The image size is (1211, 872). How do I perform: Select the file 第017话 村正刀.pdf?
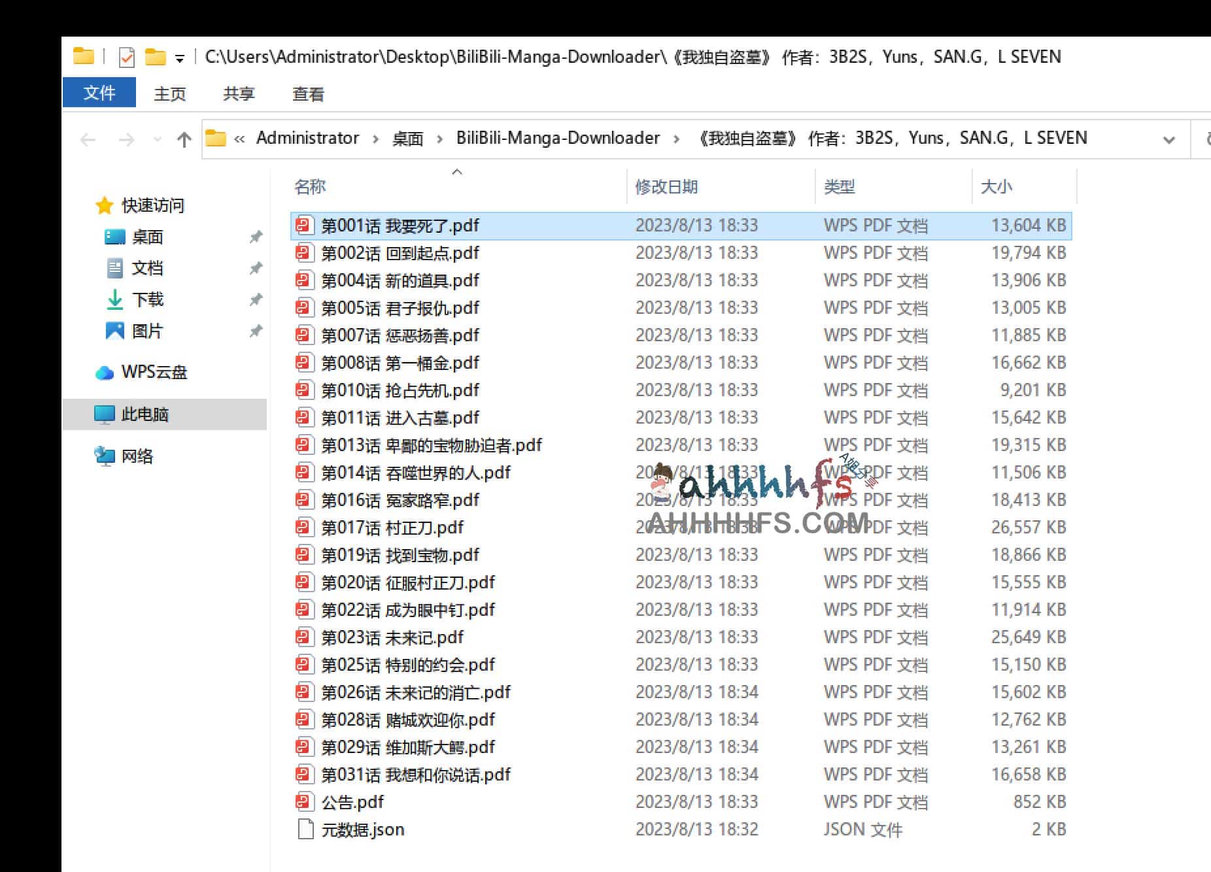[392, 527]
